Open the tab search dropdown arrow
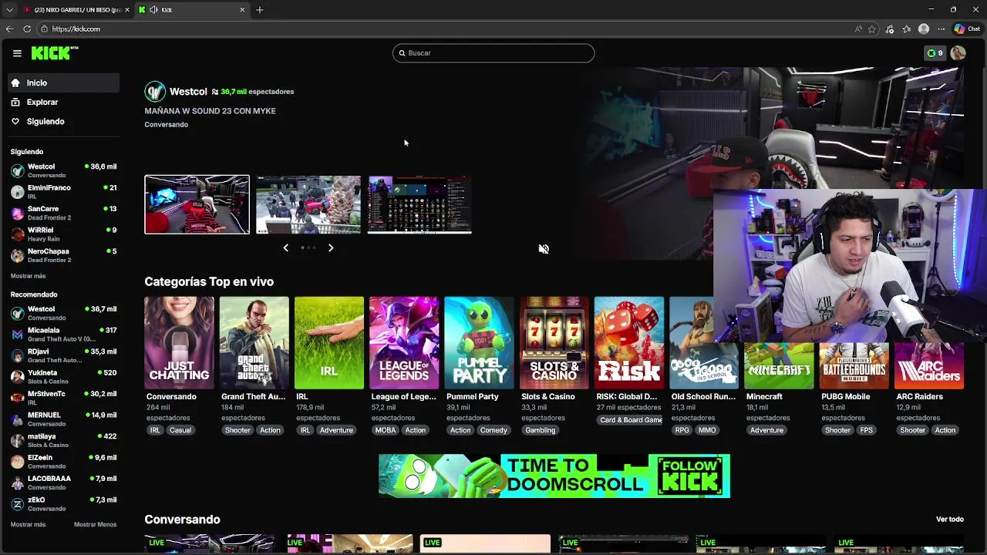Image resolution: width=987 pixels, height=555 pixels. pos(9,10)
